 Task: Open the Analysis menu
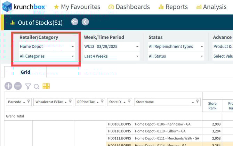(211, 7)
